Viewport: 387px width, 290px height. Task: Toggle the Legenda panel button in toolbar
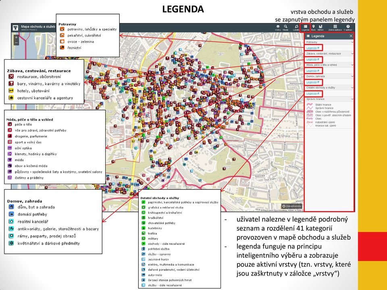(305, 28)
